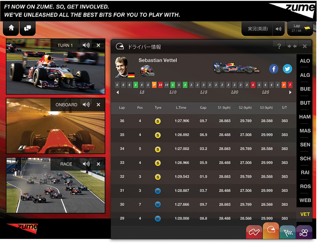This screenshot has height=247, width=319.
Task: Click the first orange P pit-stop square
Action: (154, 85)
